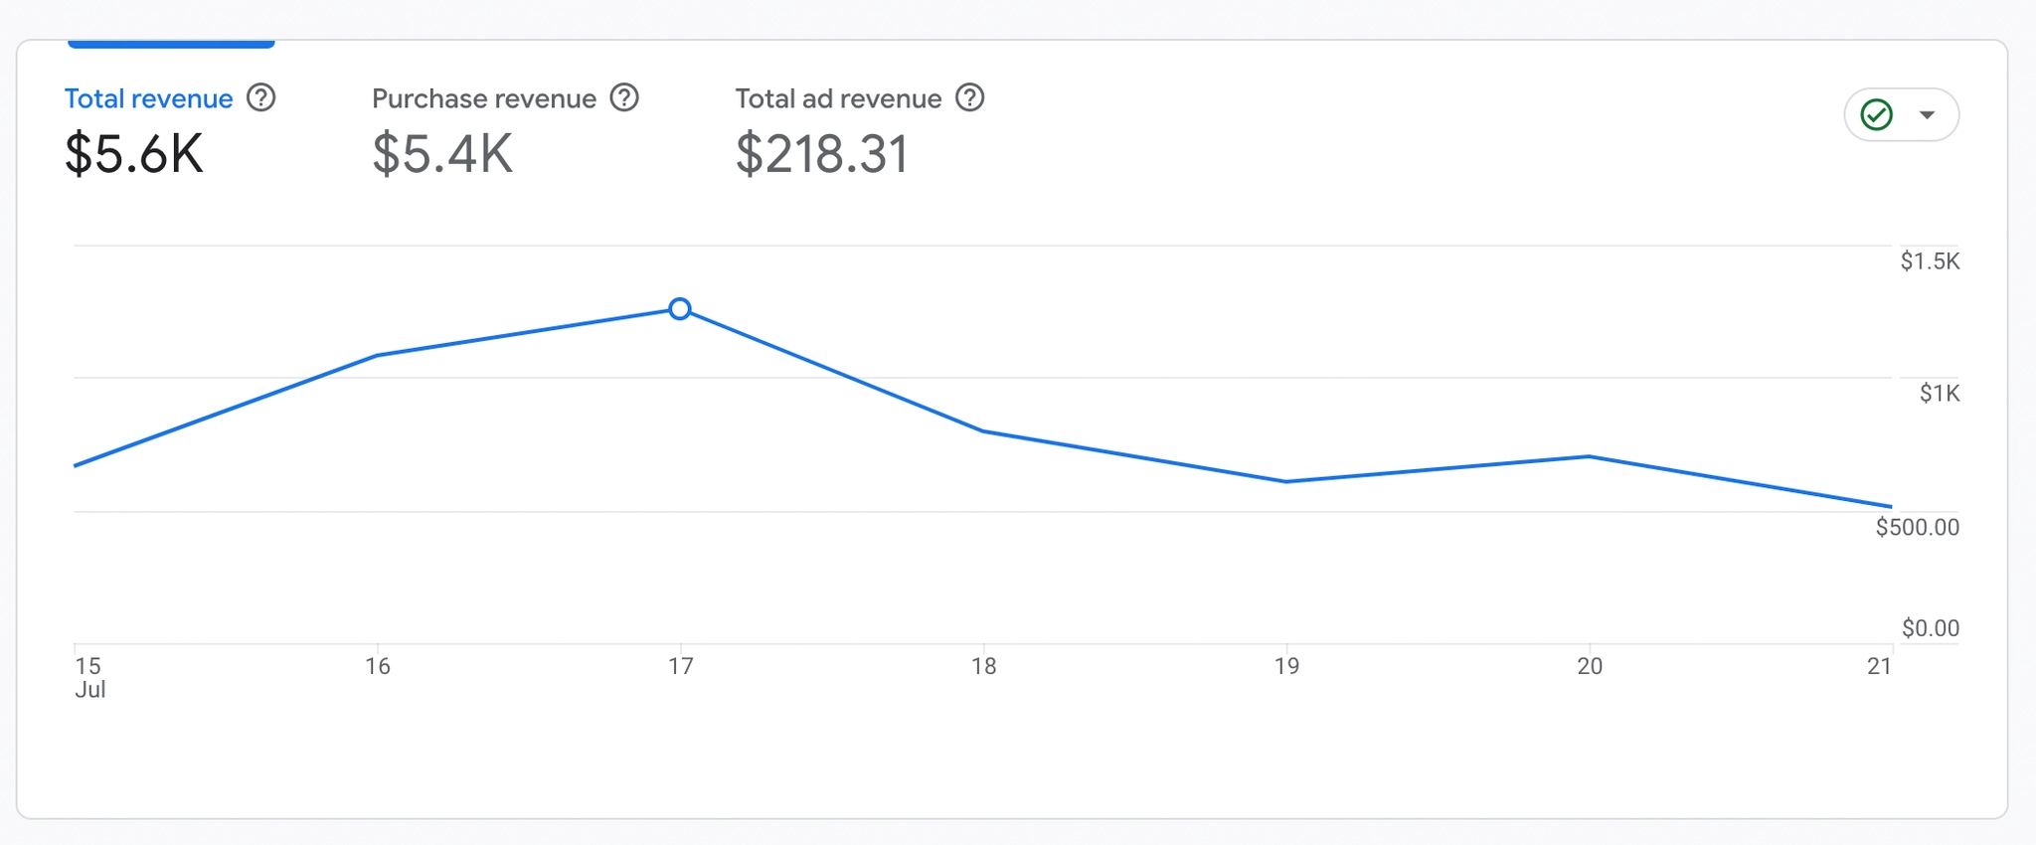This screenshot has height=845, width=2036.
Task: Click the highlighted data point on July 17
Action: click(x=680, y=309)
